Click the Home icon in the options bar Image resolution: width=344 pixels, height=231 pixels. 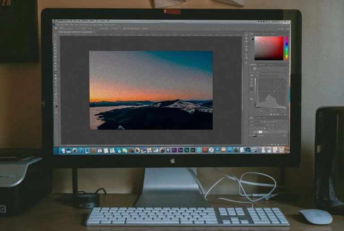(56, 28)
